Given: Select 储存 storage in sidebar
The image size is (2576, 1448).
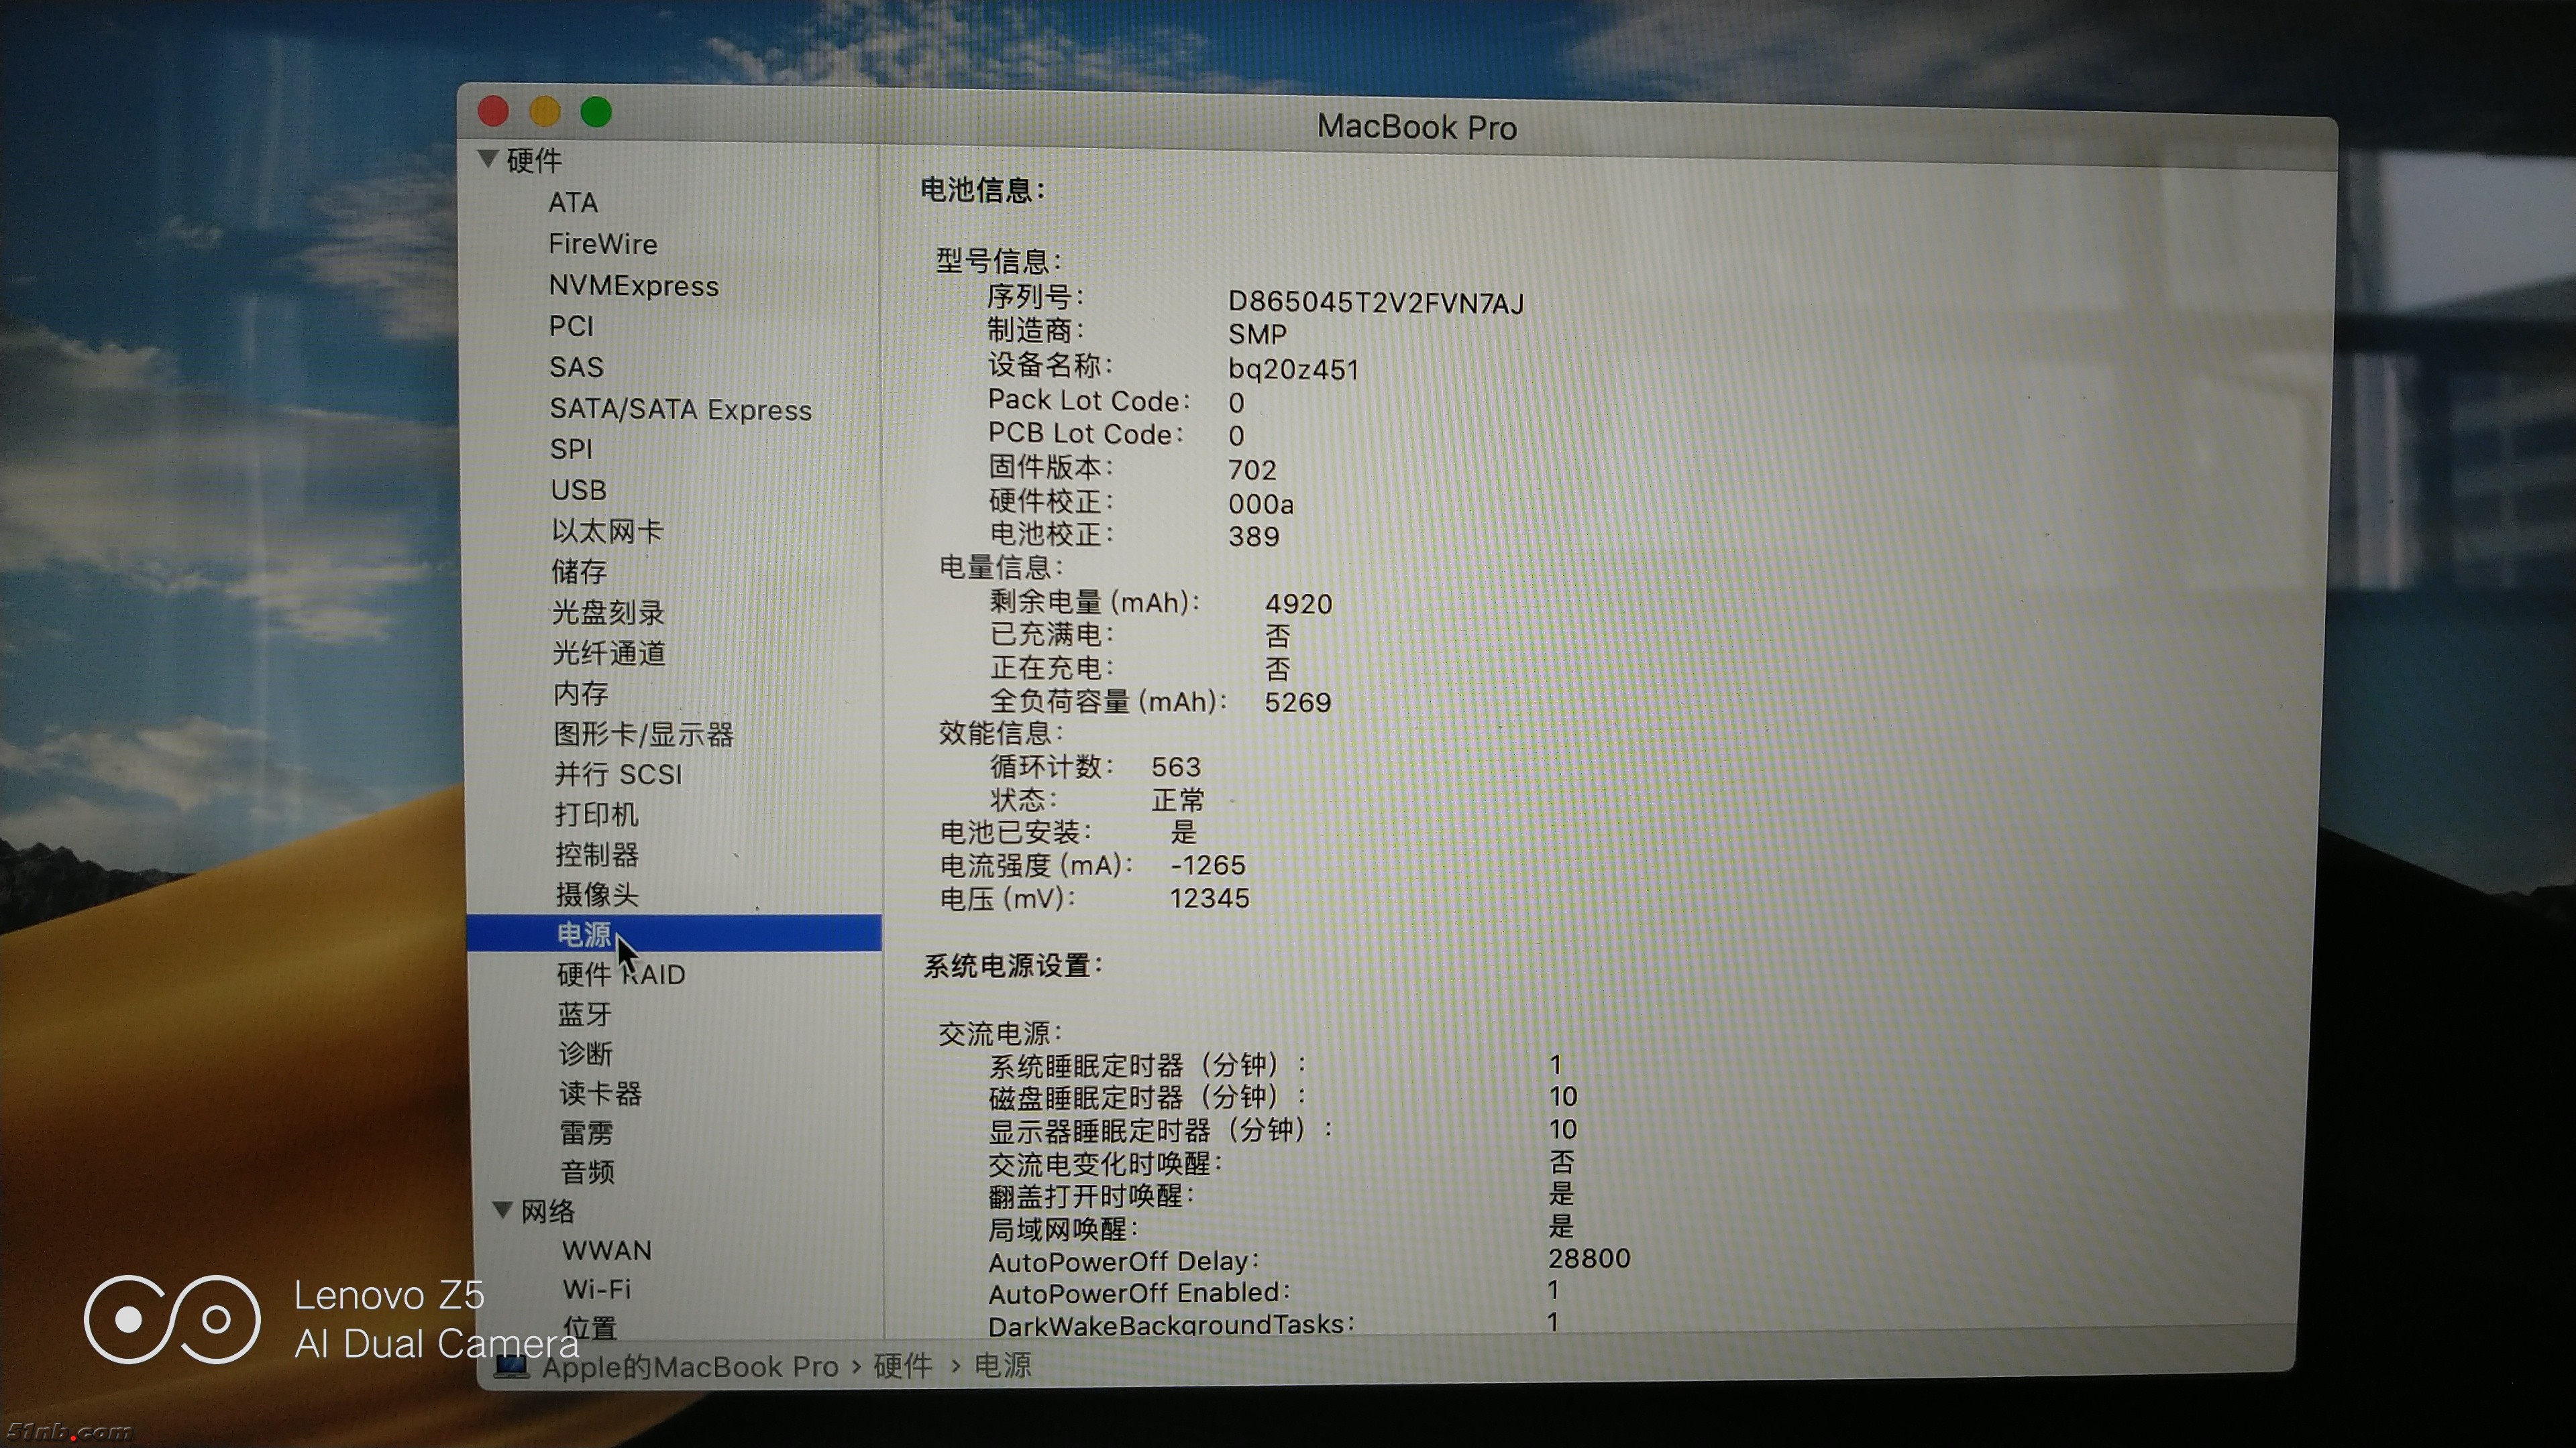Looking at the screenshot, I should (x=579, y=572).
